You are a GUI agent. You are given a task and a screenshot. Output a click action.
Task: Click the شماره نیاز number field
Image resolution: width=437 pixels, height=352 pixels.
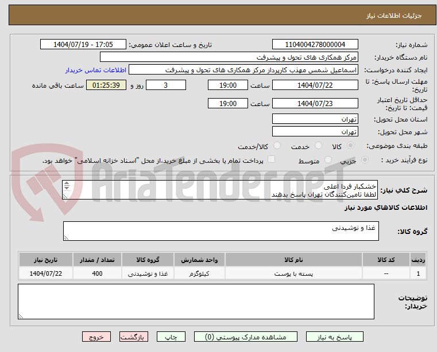tap(315, 44)
